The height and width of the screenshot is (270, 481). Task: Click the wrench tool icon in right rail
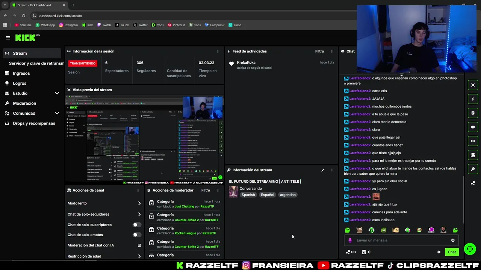pos(473,169)
